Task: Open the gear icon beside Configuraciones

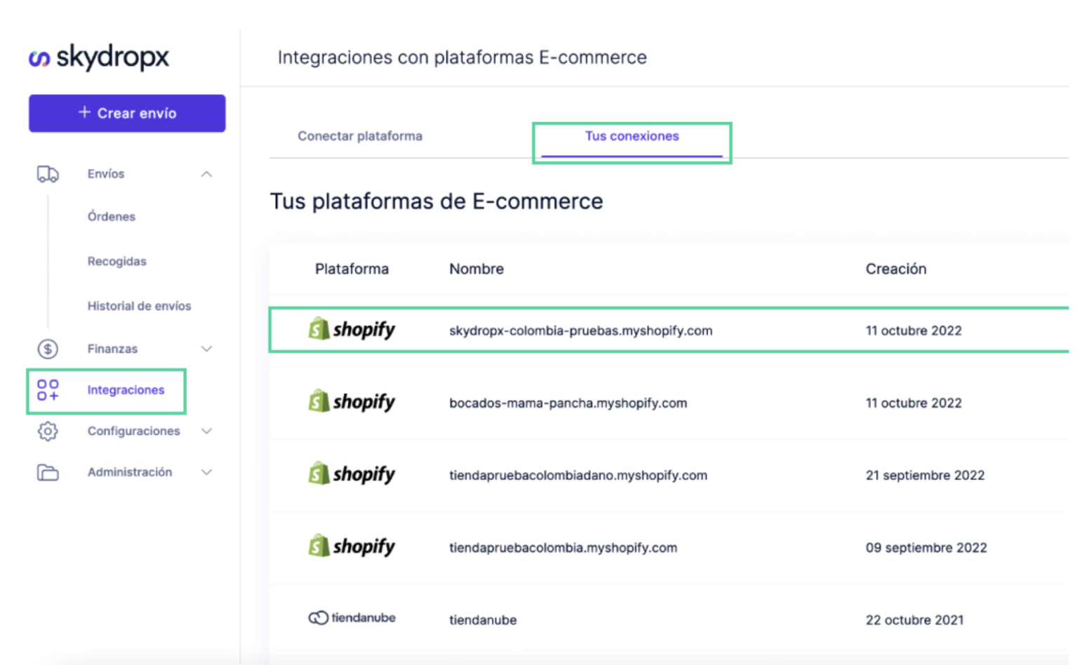Action: pyautogui.click(x=46, y=431)
